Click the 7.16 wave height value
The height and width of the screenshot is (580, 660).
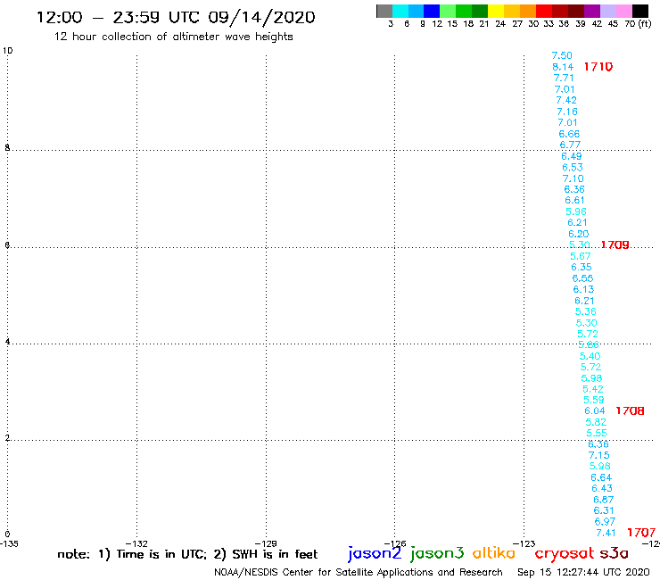(x=567, y=112)
